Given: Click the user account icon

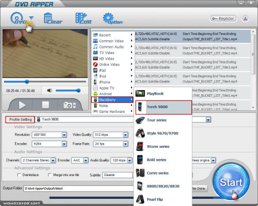Looking at the screenshot, I should (245, 19).
